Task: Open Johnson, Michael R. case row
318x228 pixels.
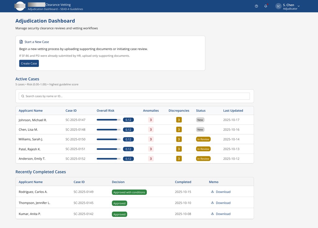Action: pos(33,120)
